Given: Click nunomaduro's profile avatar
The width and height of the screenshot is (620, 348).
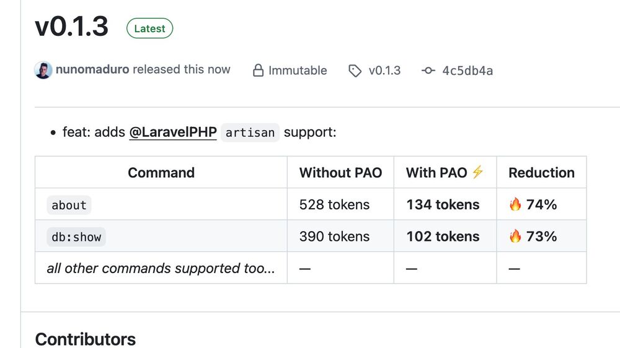Looking at the screenshot, I should pos(43,70).
